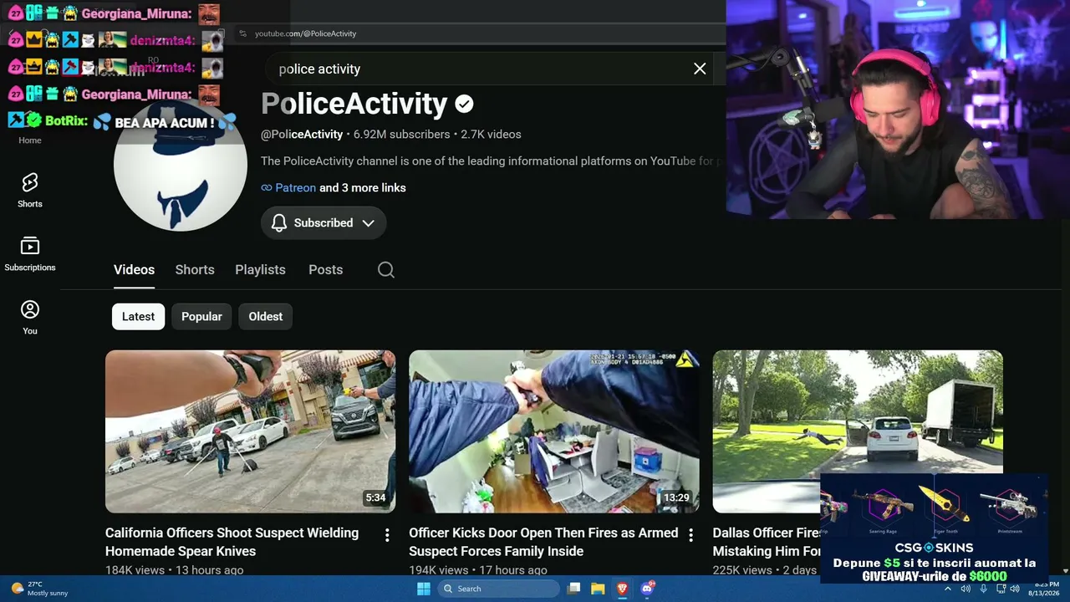Viewport: 1070px width, 602px height.
Task: Click the '13:29' duration badge
Action: pos(676,497)
